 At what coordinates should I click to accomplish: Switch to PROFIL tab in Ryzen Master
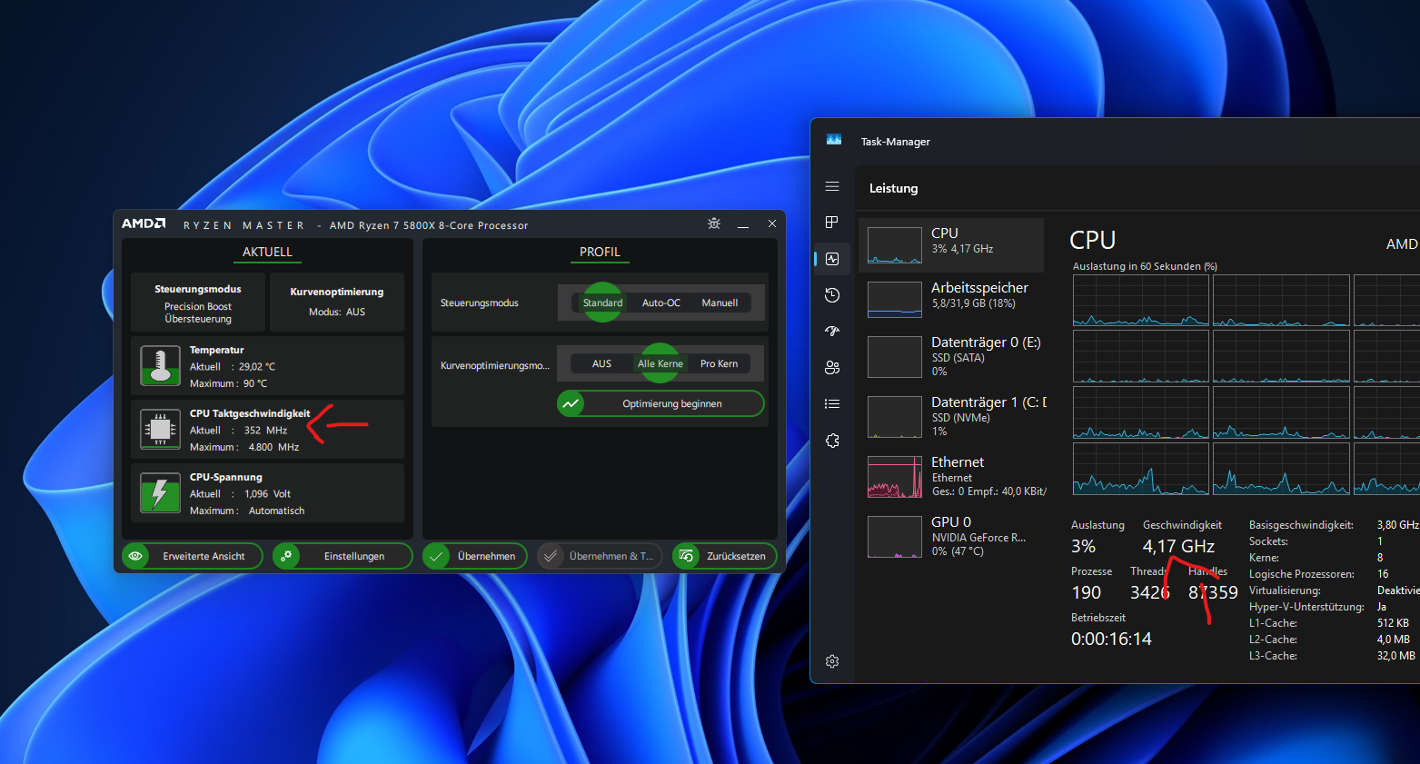click(600, 252)
